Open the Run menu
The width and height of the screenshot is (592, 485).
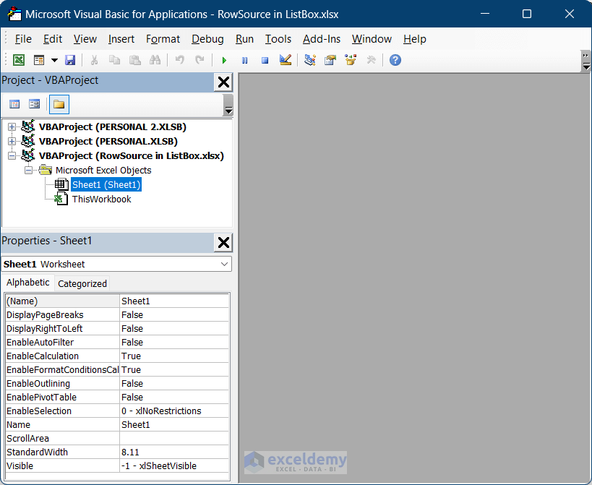[244, 39]
